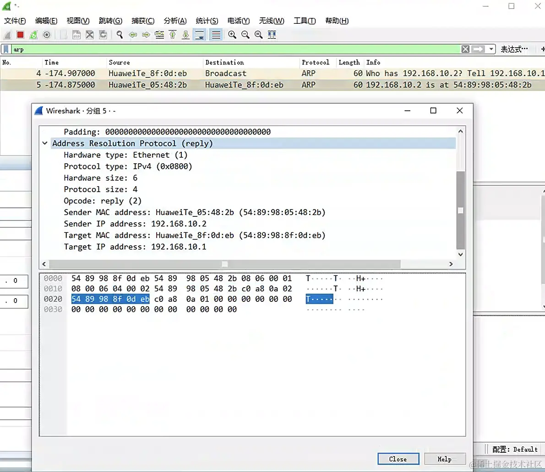Jump to first packet icon

173,35
